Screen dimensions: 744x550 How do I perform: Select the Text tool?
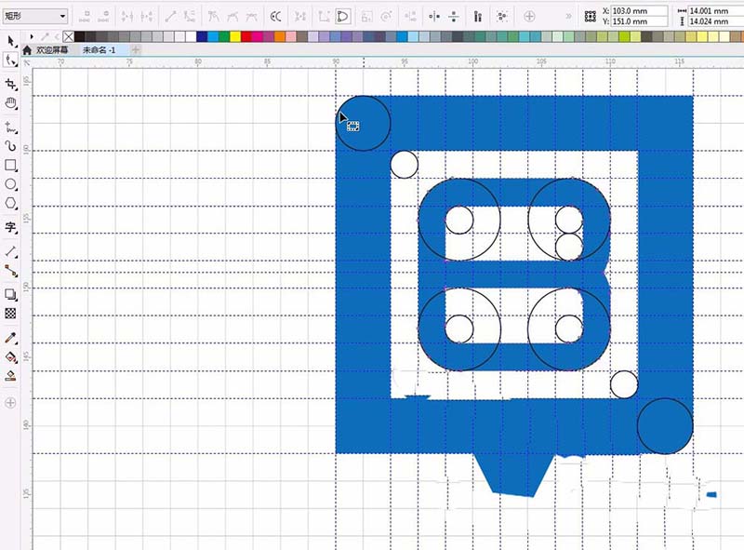(x=10, y=227)
